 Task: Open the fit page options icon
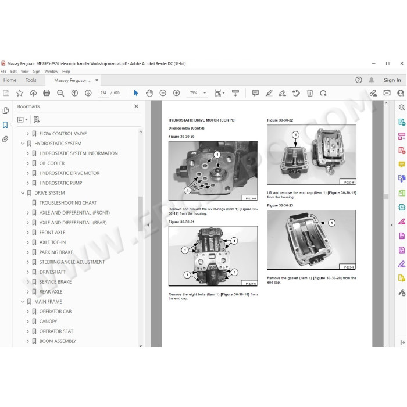(220, 93)
